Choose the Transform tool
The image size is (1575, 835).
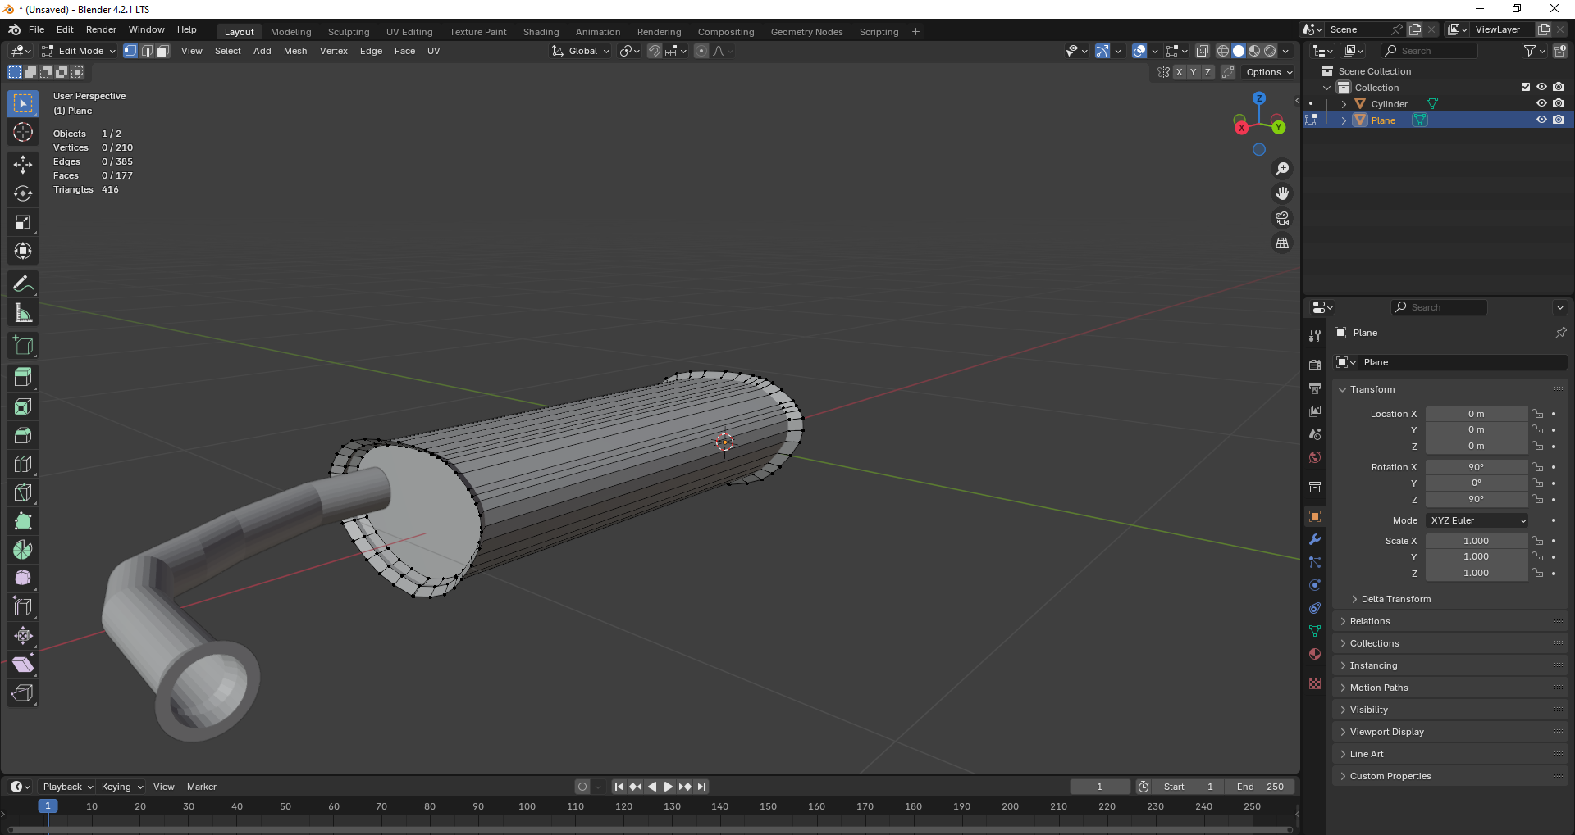click(23, 251)
